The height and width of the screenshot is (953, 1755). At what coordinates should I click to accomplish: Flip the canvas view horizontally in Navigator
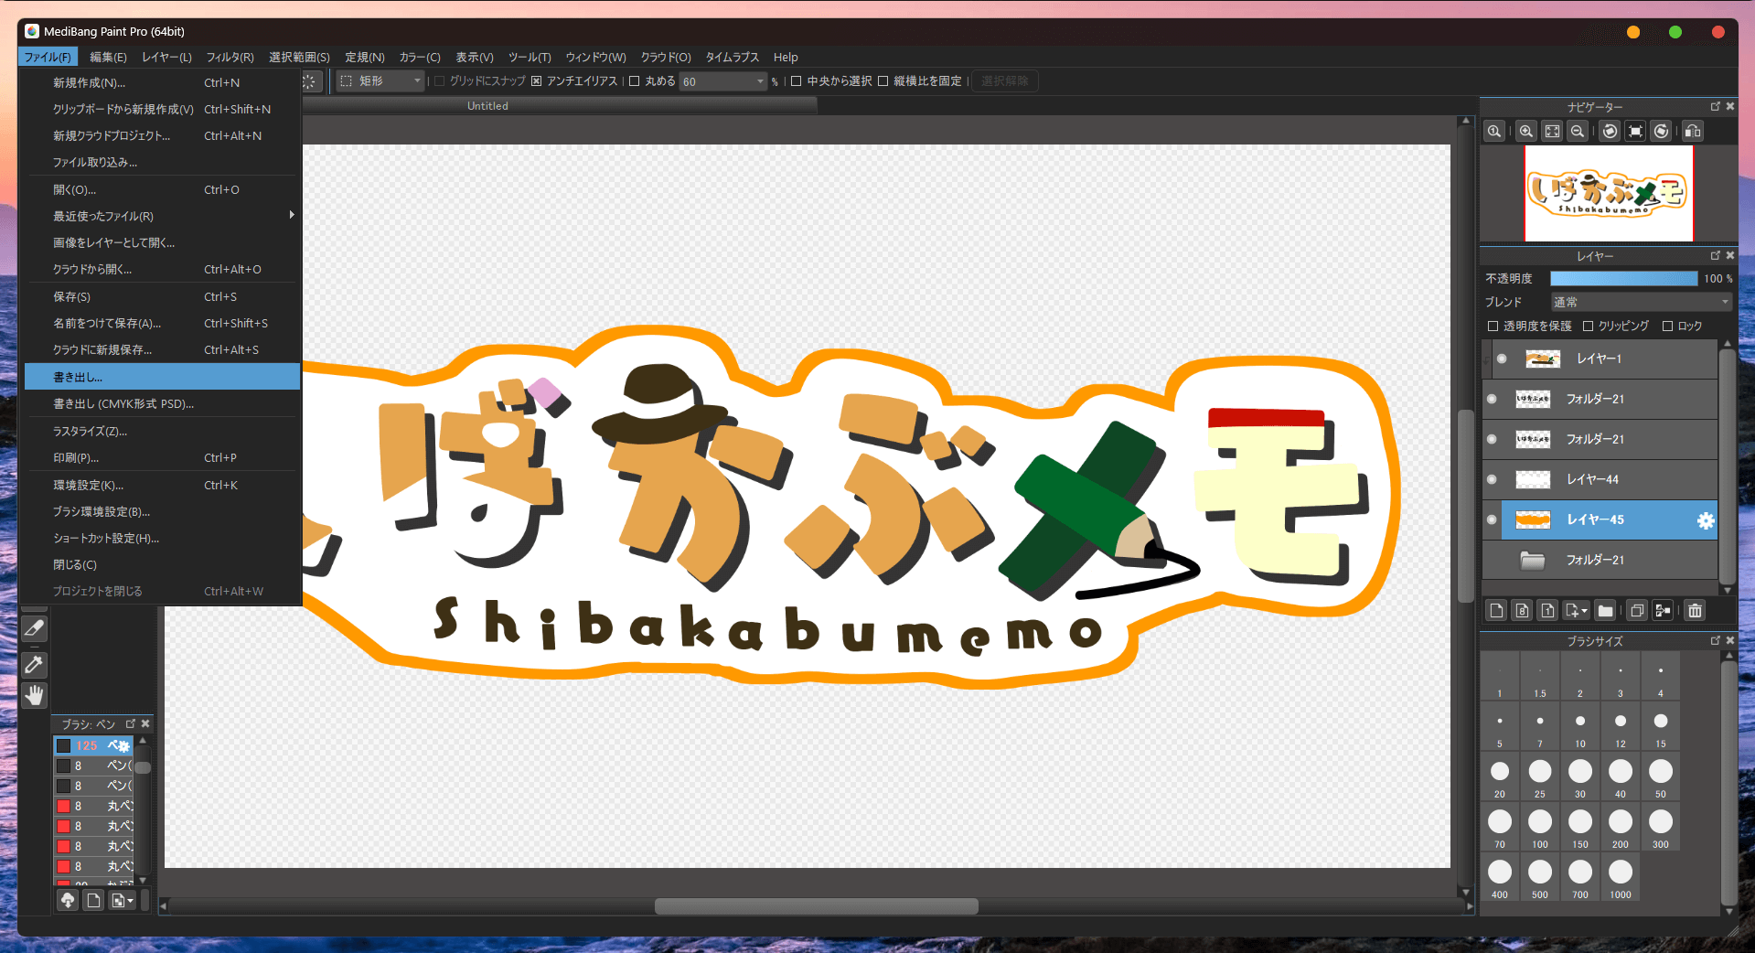point(1693,132)
